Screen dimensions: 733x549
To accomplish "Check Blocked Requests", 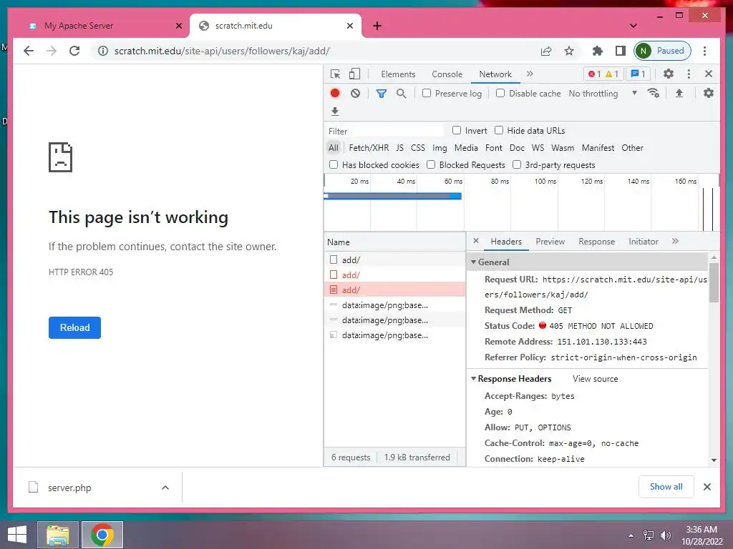I will [430, 164].
